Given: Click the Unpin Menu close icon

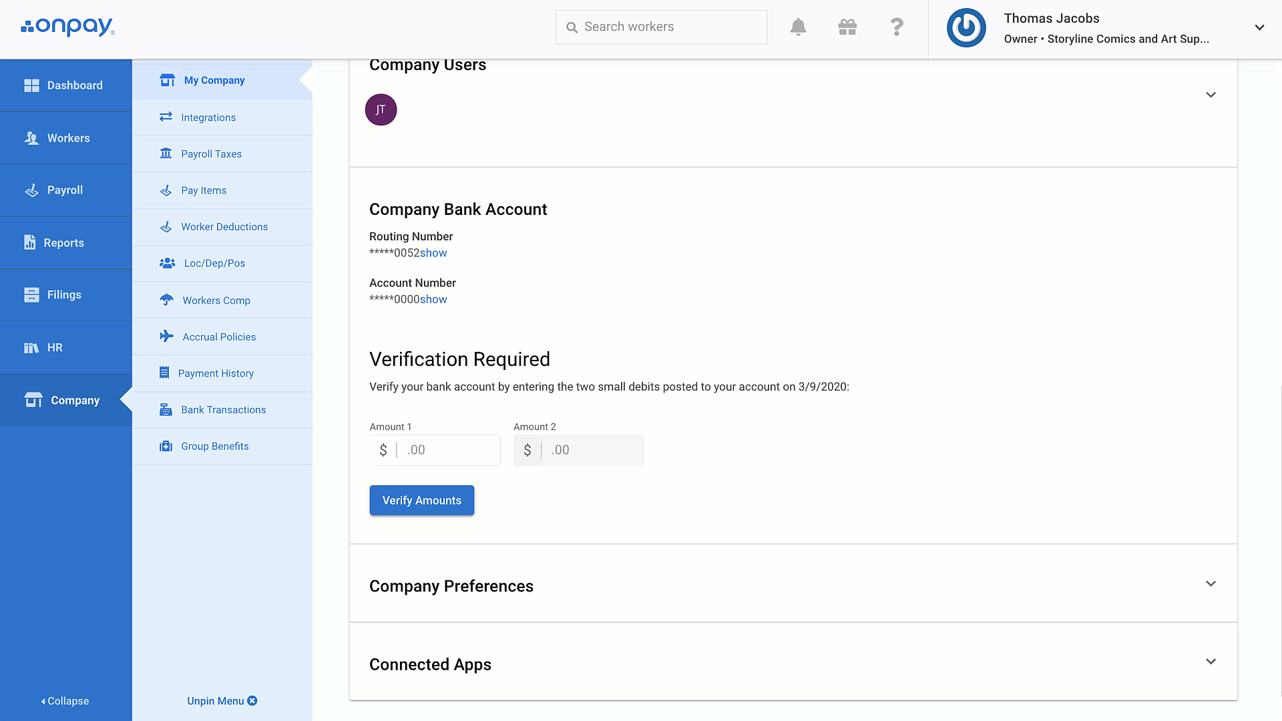Looking at the screenshot, I should tap(252, 700).
